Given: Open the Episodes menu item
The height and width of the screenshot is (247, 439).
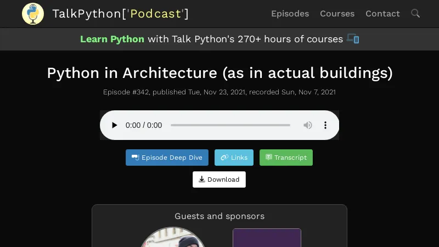Looking at the screenshot, I should 290,14.
